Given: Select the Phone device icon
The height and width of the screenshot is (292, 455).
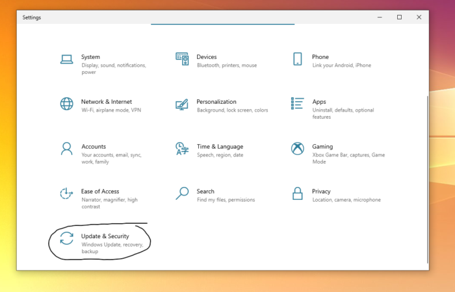Looking at the screenshot, I should 298,59.
